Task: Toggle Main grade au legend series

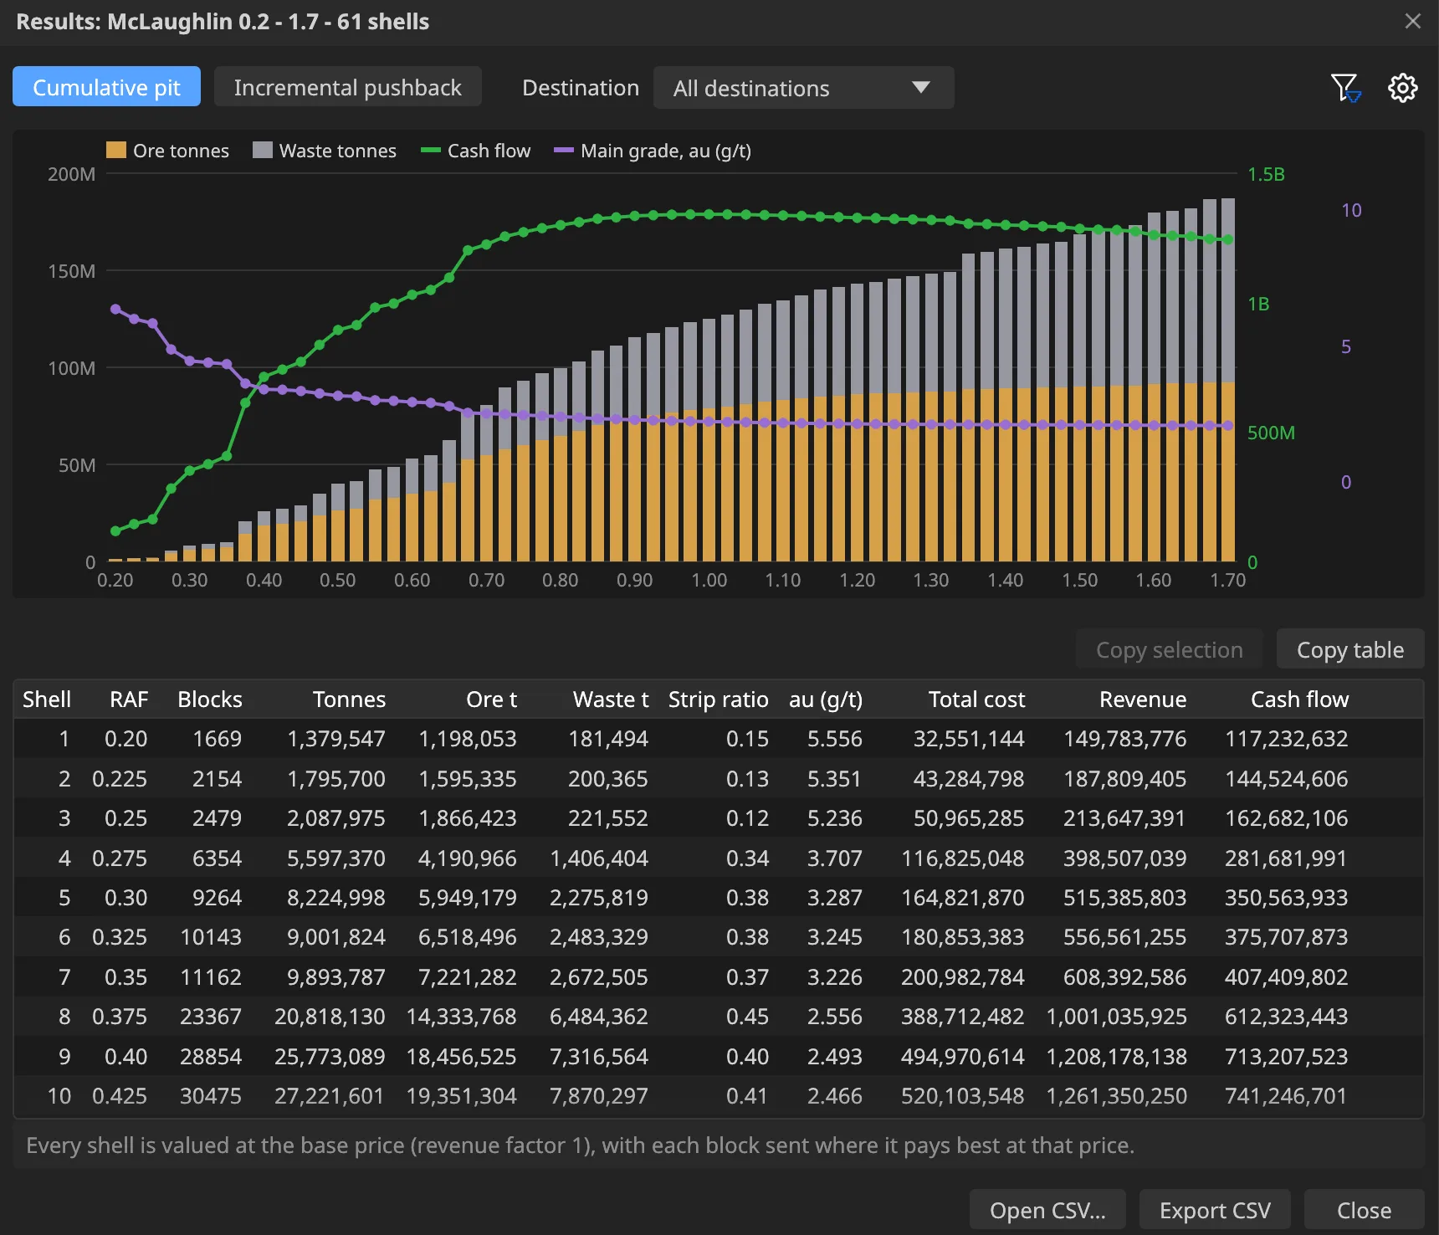Action: tap(653, 151)
